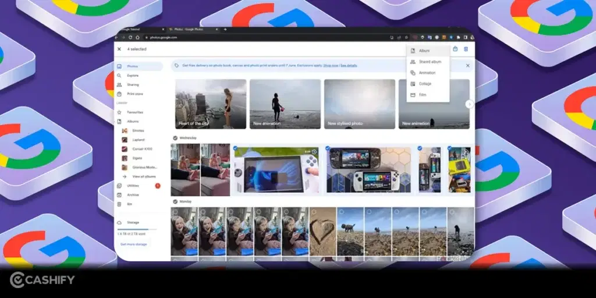Clear the selection with the X icon

119,49
